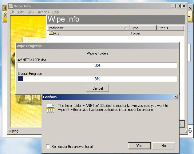Sort the list by the Pathname column

88,28
